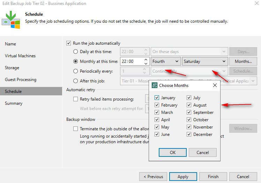Toggle the December month checkbox

point(189,134)
